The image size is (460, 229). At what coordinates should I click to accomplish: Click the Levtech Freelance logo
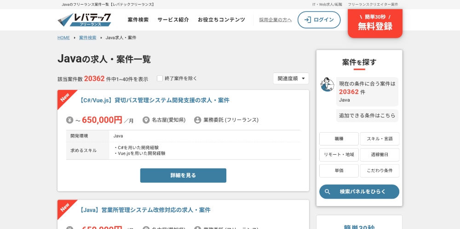tap(84, 20)
